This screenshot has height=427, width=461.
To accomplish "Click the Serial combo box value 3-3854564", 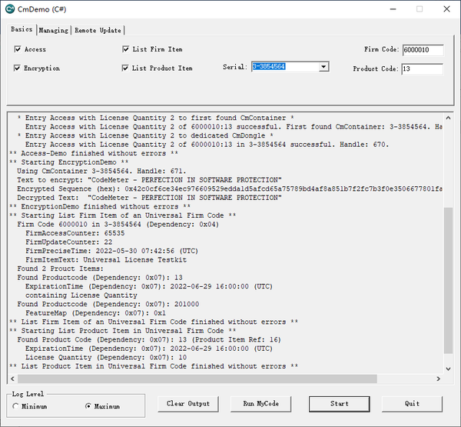I will click(268, 67).
